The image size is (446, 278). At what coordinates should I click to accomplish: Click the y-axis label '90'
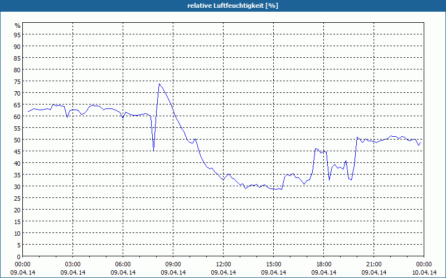click(17, 46)
